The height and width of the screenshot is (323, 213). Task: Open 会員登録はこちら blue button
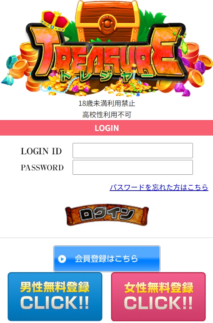[x=107, y=258]
